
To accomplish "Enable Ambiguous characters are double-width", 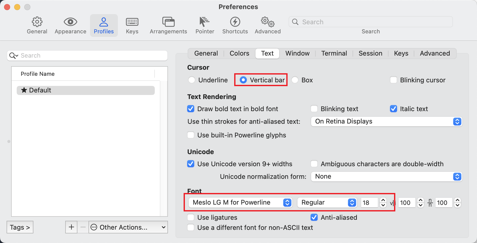I will 314,164.
